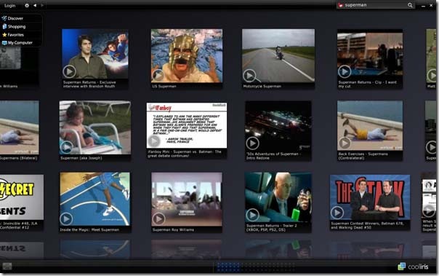The height and width of the screenshot is (276, 439).
Task: Click the blue wall position scrubber
Action: point(229,267)
